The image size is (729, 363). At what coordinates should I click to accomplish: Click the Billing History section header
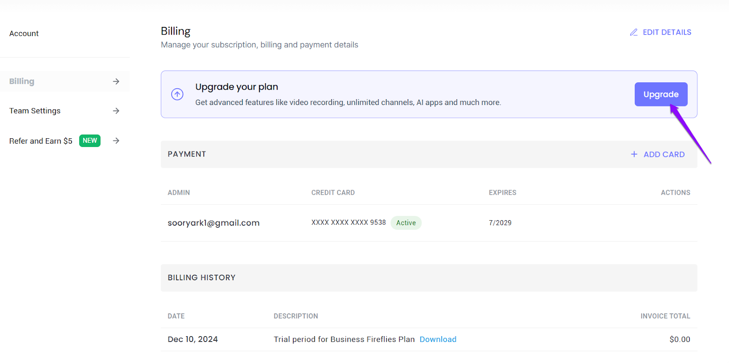coord(201,277)
